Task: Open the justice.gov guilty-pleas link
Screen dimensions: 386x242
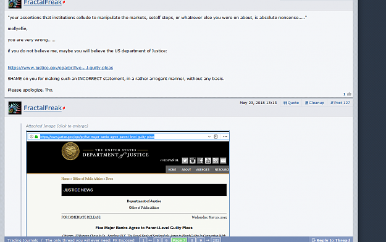Action: pos(61,68)
